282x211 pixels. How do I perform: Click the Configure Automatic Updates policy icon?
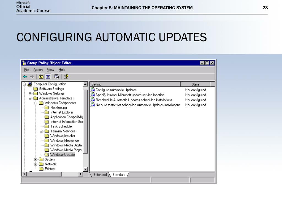click(x=93, y=90)
